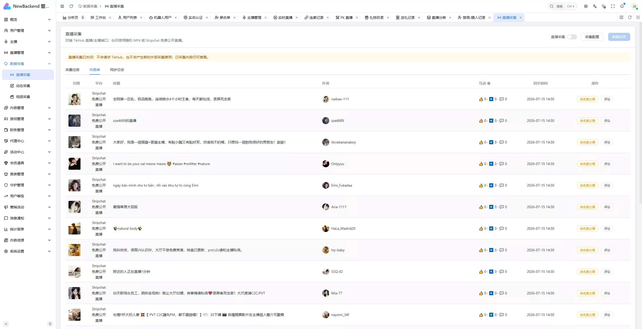Image resolution: width=642 pixels, height=329 pixels.
Task: Expand the 代理中心 sidebar menu
Action: click(28, 141)
